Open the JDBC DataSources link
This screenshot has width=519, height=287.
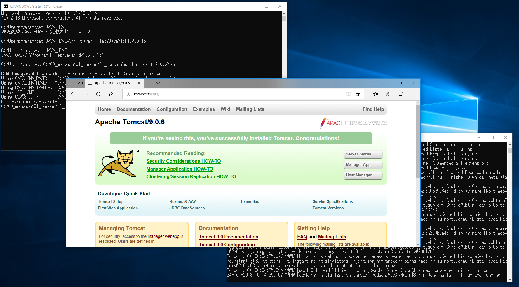pyautogui.click(x=187, y=208)
